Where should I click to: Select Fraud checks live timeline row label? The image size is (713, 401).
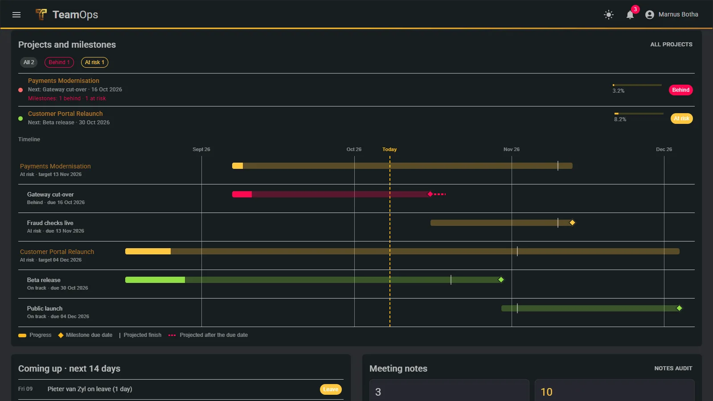[50, 223]
